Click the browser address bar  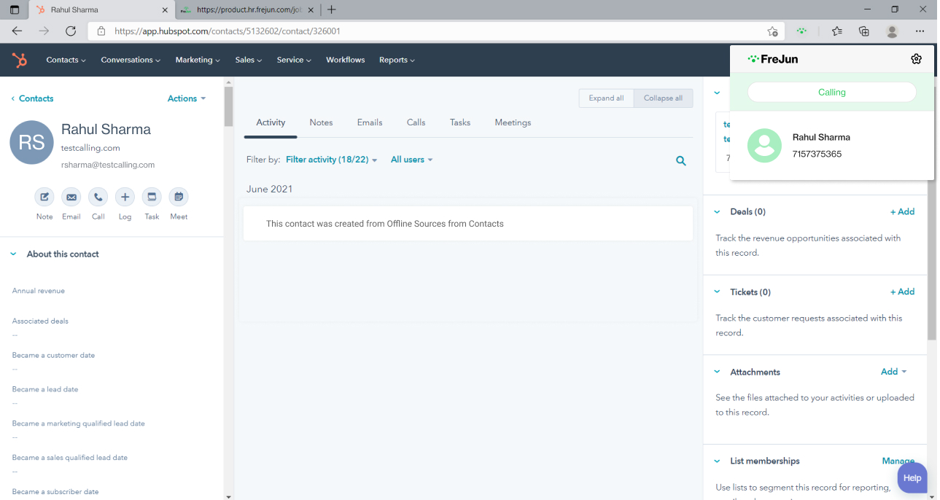[436, 31]
